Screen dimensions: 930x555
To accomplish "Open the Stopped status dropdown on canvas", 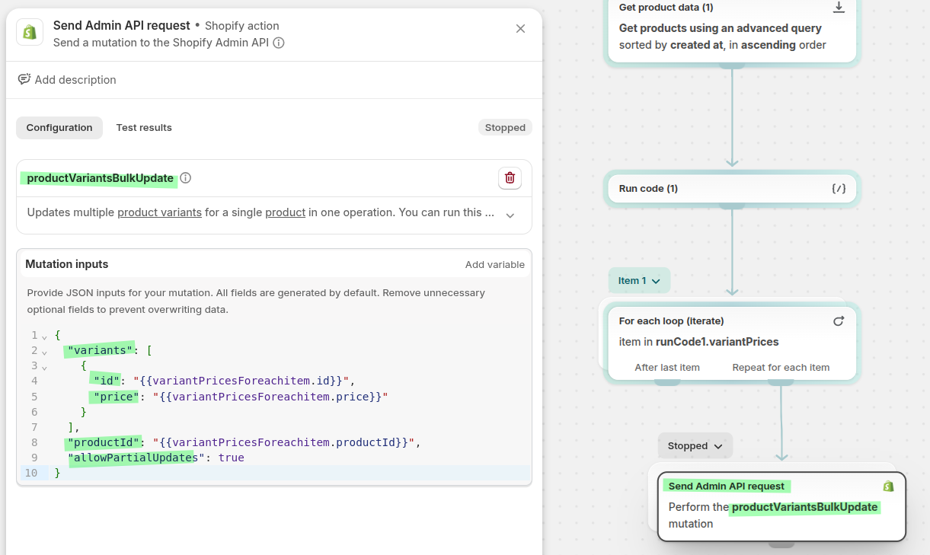I will (x=695, y=446).
